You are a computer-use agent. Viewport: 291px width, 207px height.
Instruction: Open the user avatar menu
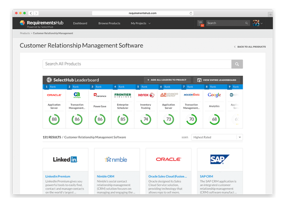[258, 23]
